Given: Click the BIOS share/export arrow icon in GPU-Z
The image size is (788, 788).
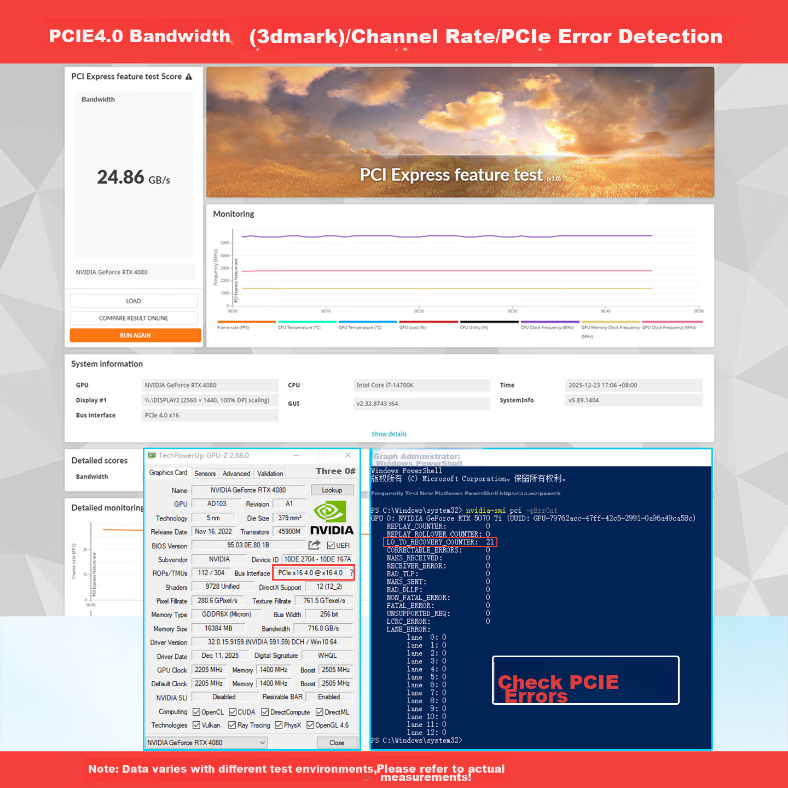Looking at the screenshot, I should 314,545.
